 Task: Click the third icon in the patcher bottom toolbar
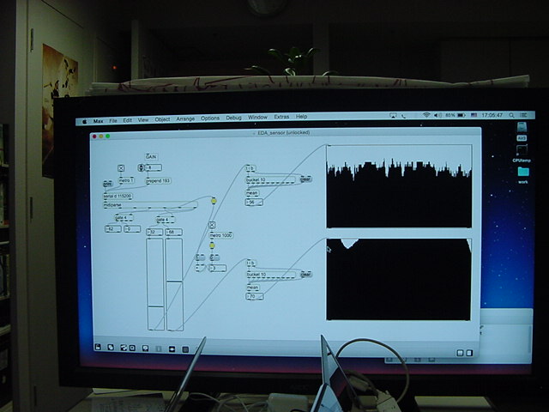(x=124, y=348)
